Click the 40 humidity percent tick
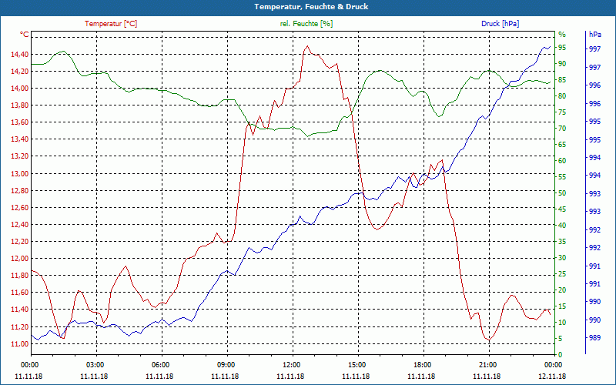 562,226
